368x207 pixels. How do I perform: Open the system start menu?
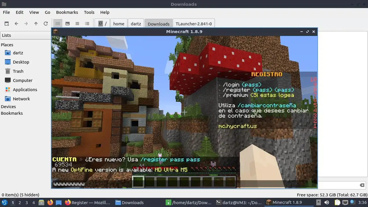click(x=4, y=202)
